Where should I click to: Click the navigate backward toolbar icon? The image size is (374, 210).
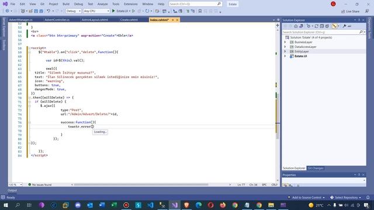[x=7, y=11]
